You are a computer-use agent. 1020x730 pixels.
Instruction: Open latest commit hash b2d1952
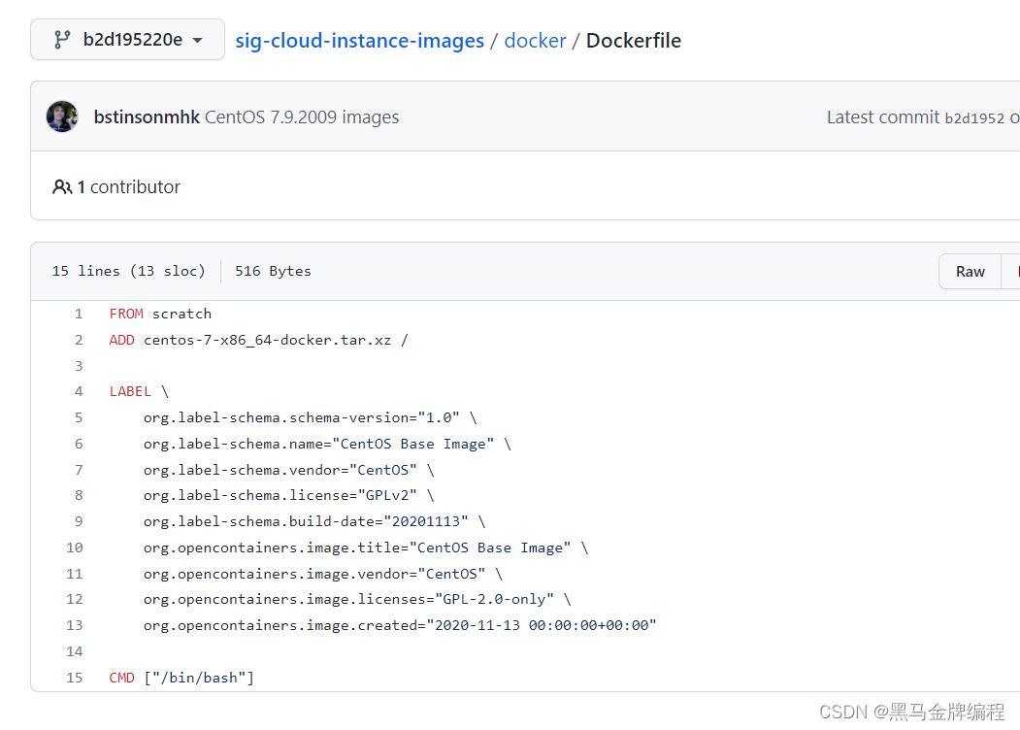tap(973, 117)
